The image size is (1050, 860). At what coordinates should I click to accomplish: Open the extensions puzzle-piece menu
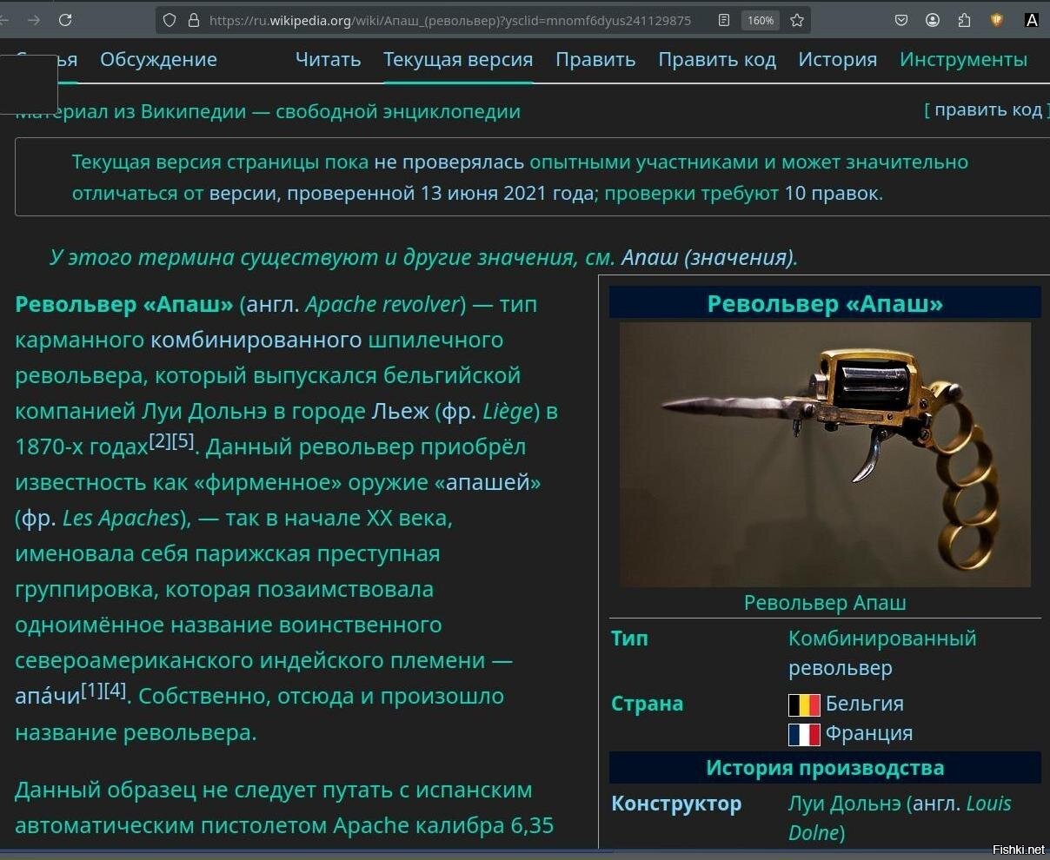964,20
